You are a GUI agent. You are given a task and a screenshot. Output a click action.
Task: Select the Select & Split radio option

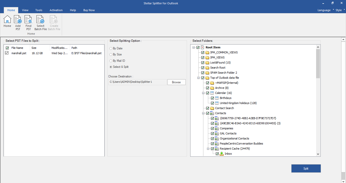pos(111,67)
